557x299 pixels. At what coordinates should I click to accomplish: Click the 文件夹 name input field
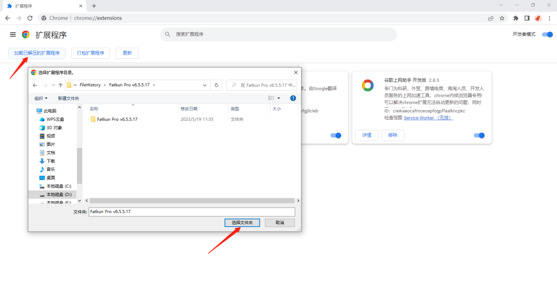[x=192, y=212]
